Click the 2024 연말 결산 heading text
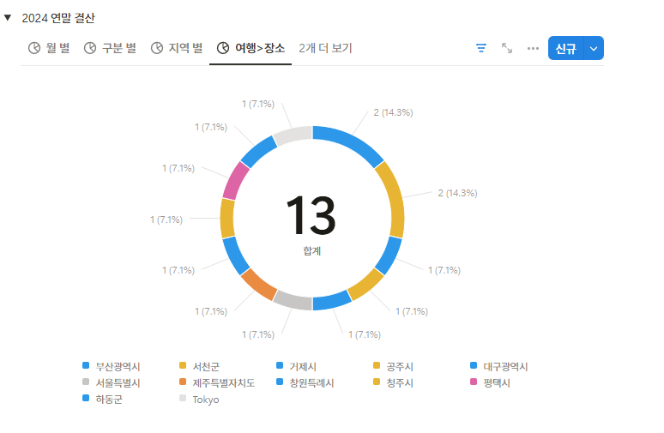664x433 pixels. pyautogui.click(x=58, y=18)
